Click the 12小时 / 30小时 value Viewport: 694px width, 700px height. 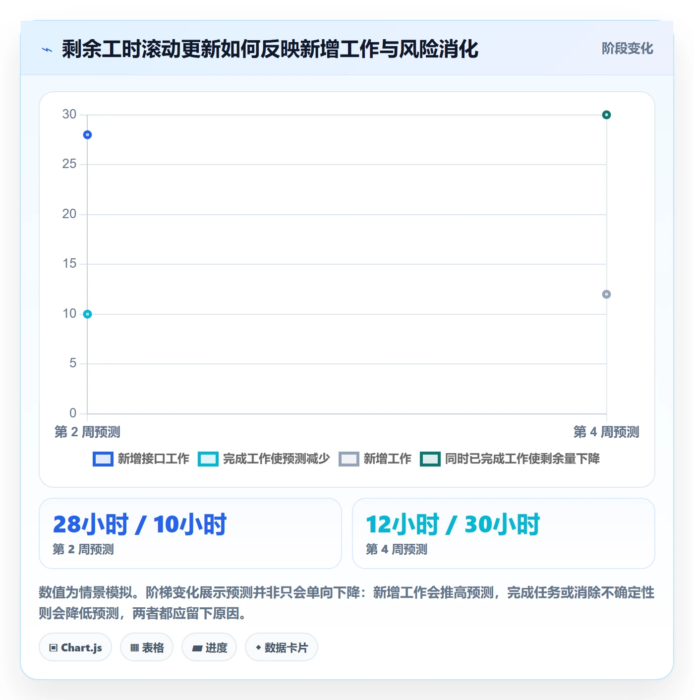click(453, 525)
